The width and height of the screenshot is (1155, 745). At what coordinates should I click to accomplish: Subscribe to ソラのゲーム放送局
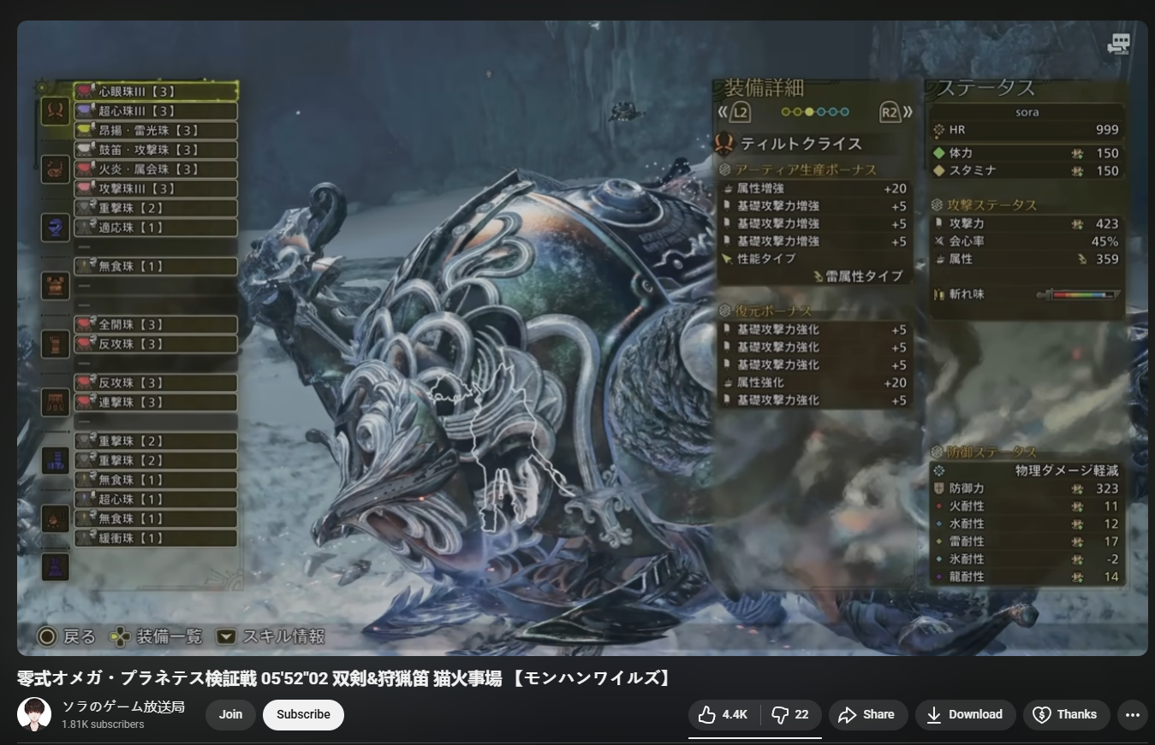[x=303, y=714]
